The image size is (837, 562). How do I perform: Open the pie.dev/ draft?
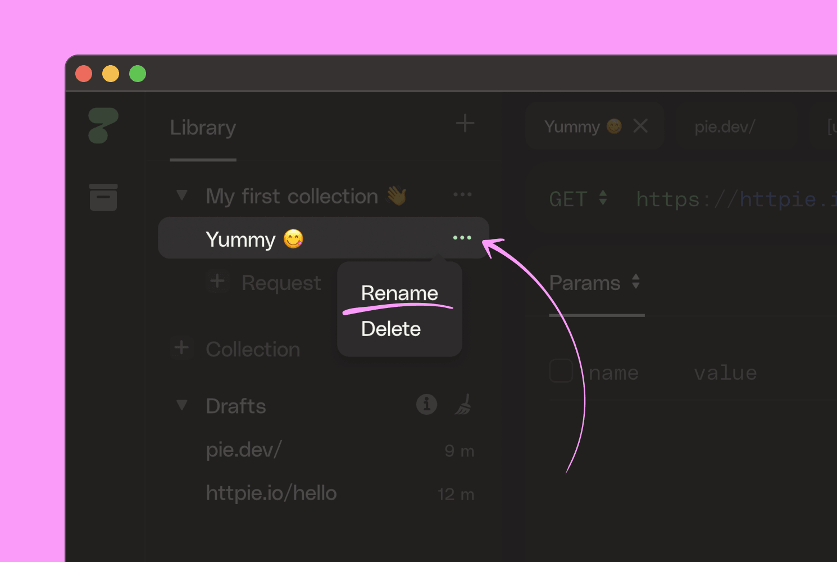[x=243, y=450]
